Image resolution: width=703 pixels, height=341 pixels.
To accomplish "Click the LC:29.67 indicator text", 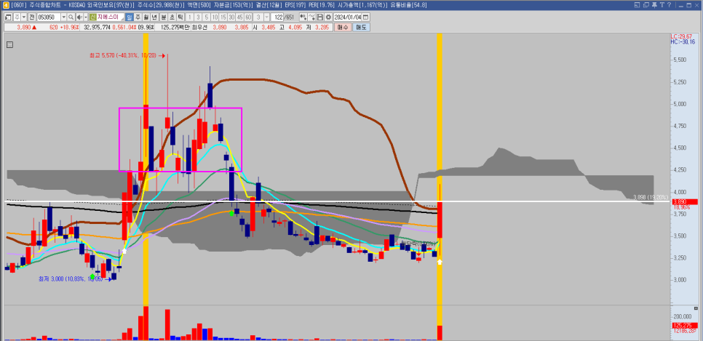I will tap(681, 36).
